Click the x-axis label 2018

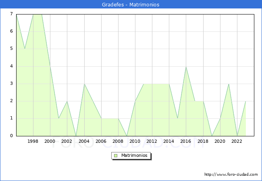click(x=203, y=141)
